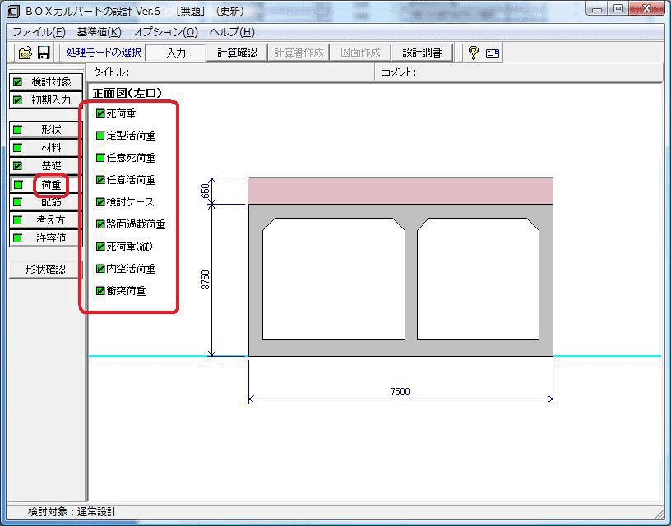The width and height of the screenshot is (671, 526).
Task: Open the オプション(O) menu
Action: (165, 32)
